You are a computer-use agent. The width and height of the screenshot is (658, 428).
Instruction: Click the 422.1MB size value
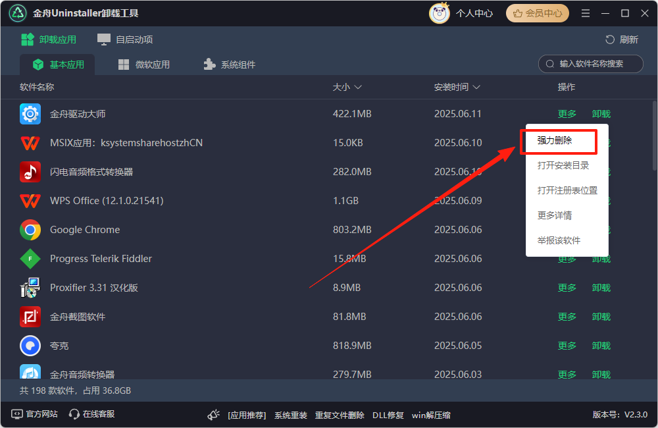pyautogui.click(x=352, y=114)
